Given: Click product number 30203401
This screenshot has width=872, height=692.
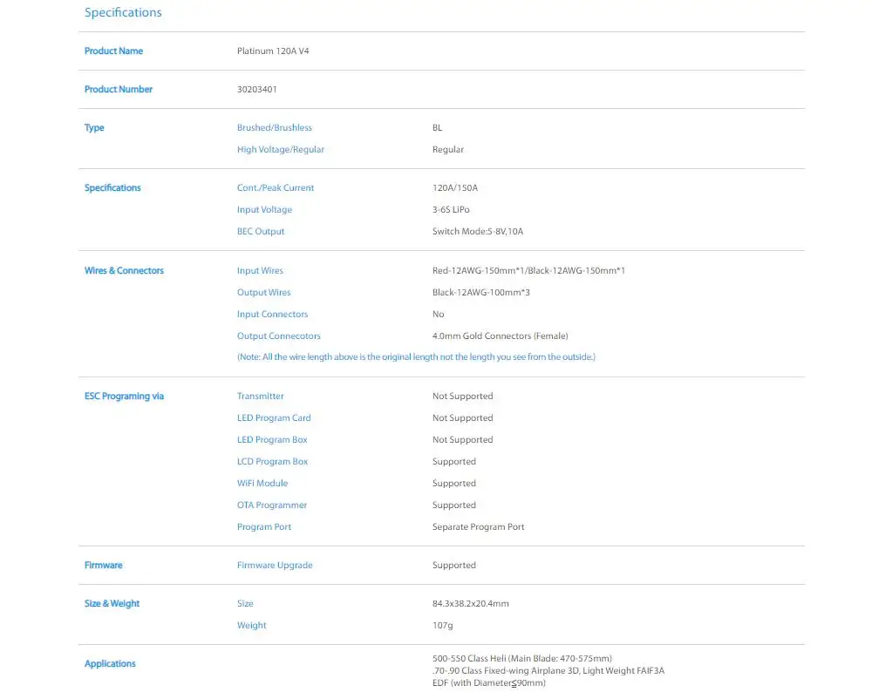Looking at the screenshot, I should click(x=257, y=89).
